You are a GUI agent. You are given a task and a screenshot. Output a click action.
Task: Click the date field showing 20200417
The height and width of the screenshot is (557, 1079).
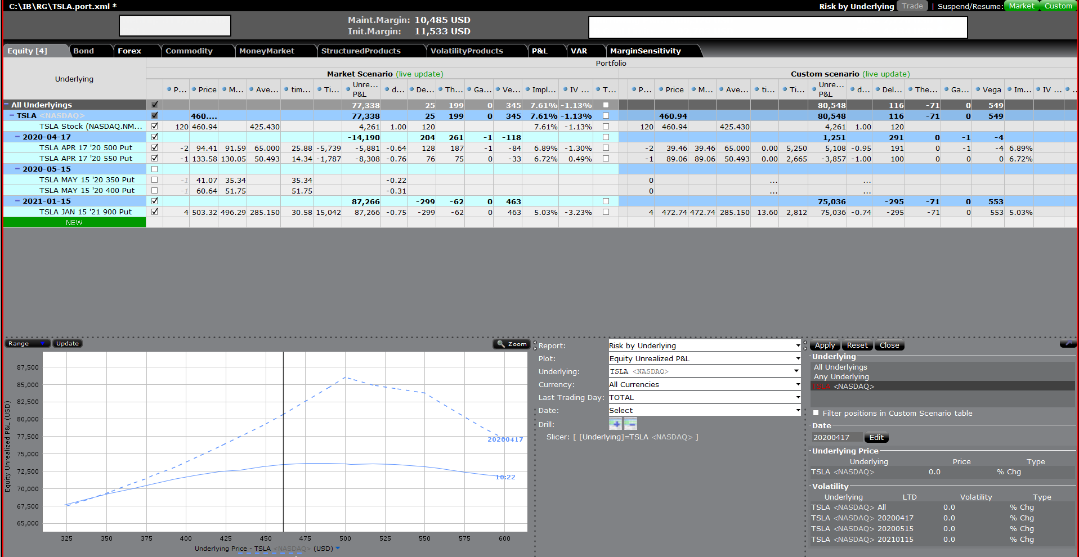(837, 437)
